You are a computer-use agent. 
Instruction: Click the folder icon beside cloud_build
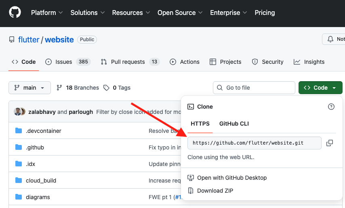coord(19,180)
